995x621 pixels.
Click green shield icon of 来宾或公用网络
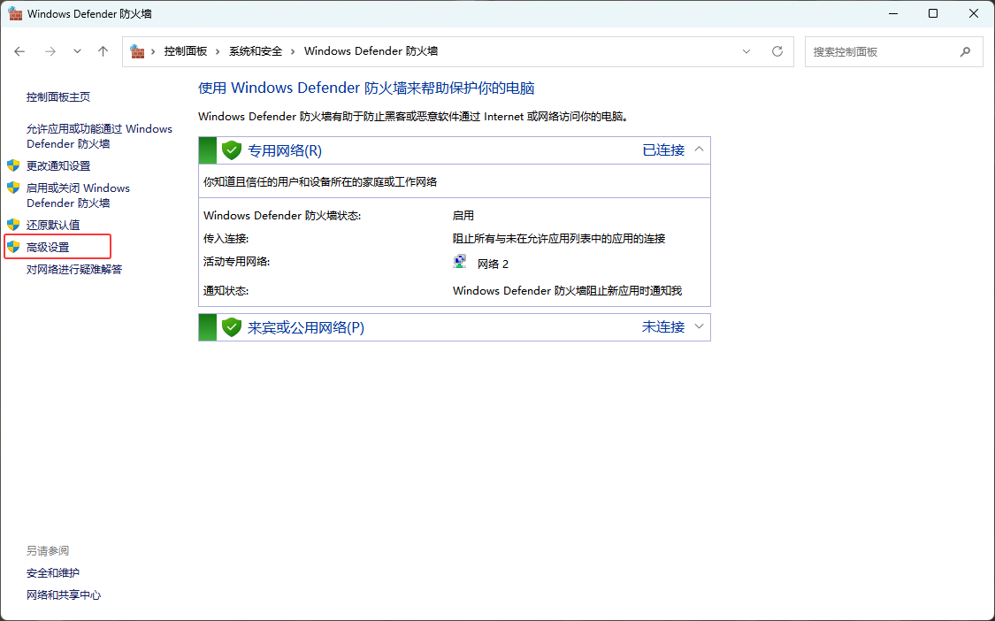point(232,327)
